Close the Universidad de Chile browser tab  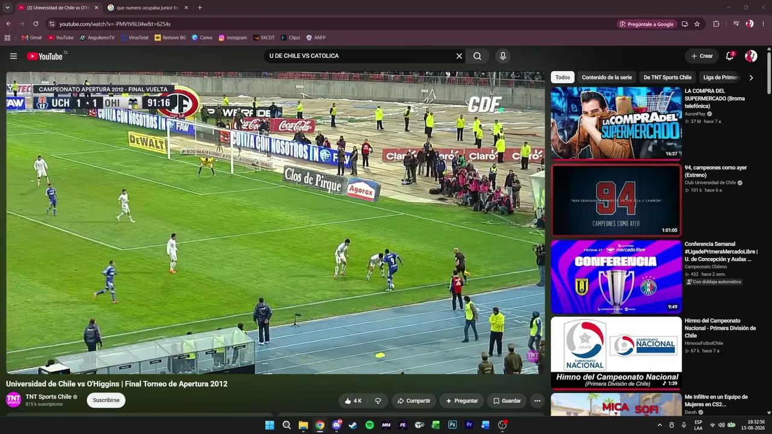click(x=96, y=8)
